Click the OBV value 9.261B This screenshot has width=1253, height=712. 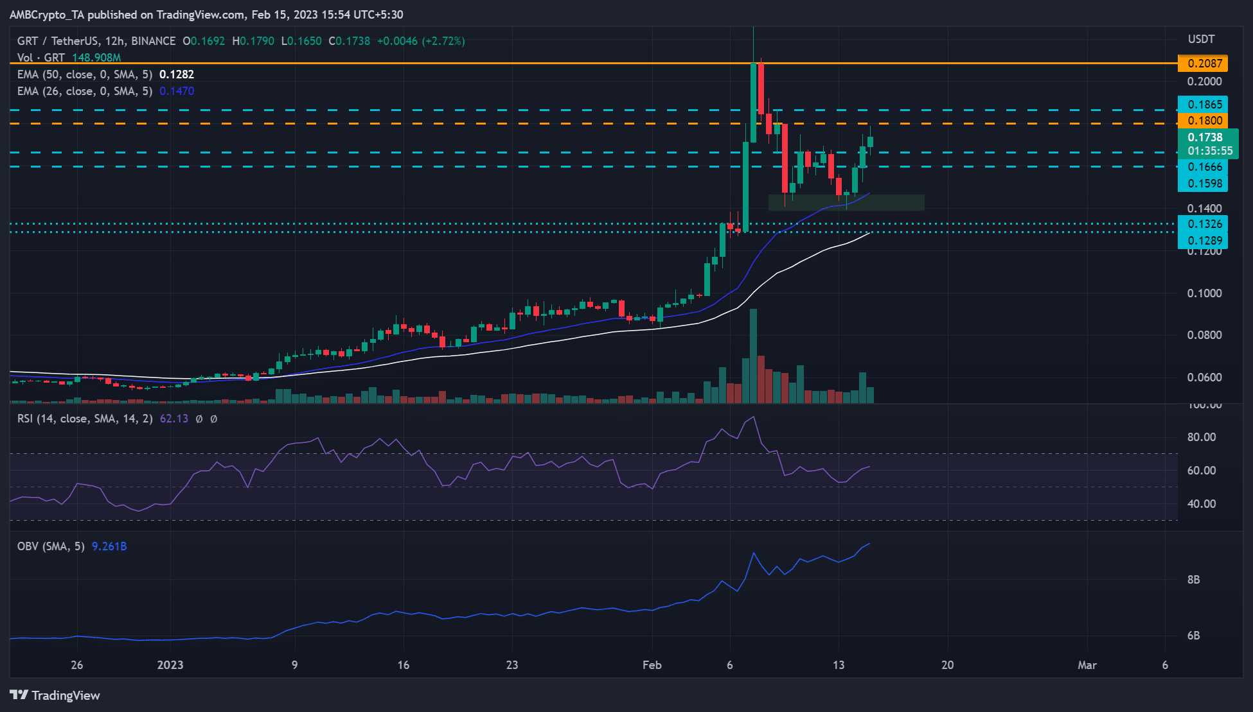tap(109, 546)
